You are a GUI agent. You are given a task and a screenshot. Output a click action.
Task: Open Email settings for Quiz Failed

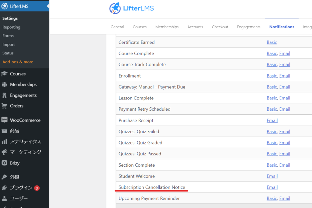pyautogui.click(x=285, y=132)
